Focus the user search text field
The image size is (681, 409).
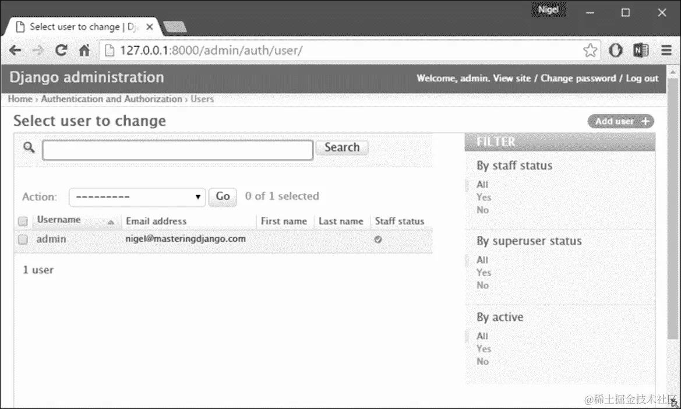pos(178,150)
